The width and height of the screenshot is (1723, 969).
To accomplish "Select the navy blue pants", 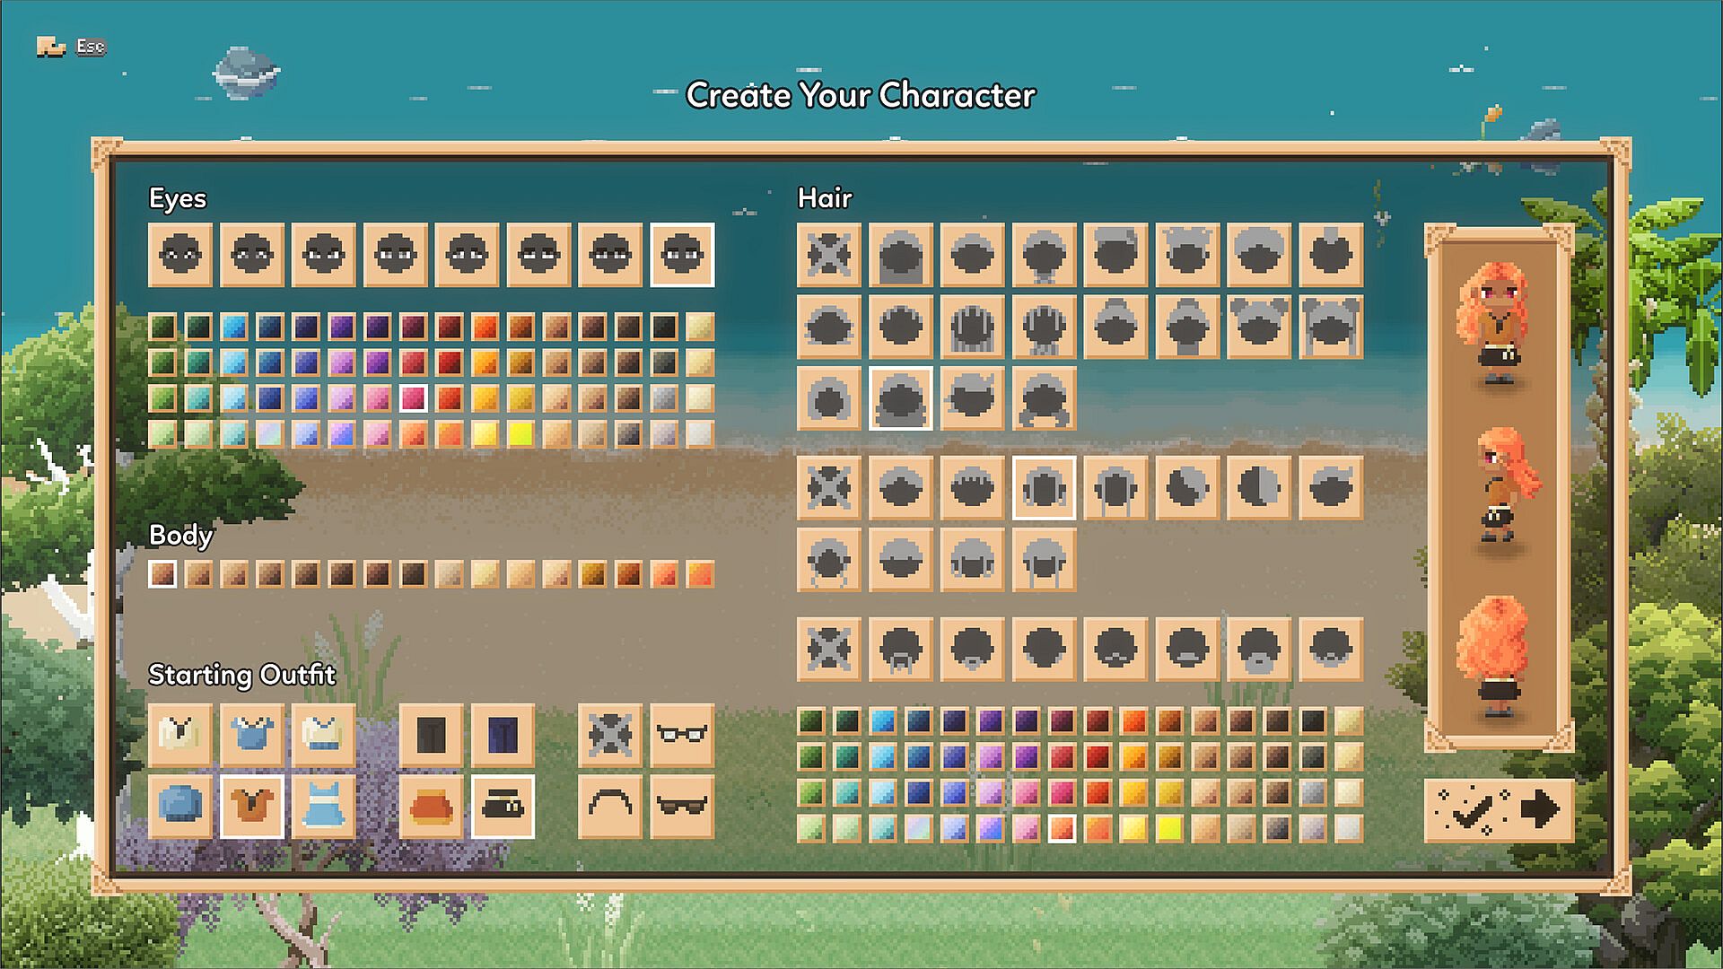I will click(x=503, y=735).
